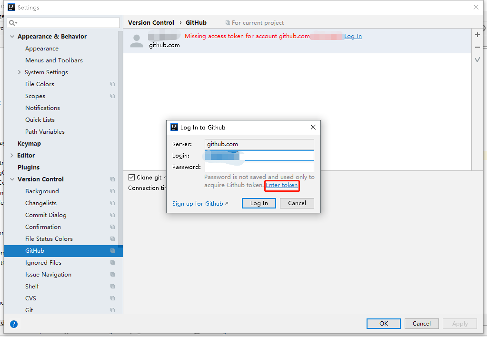Click project-level icon beside Shelf
487x337 pixels.
(112, 287)
